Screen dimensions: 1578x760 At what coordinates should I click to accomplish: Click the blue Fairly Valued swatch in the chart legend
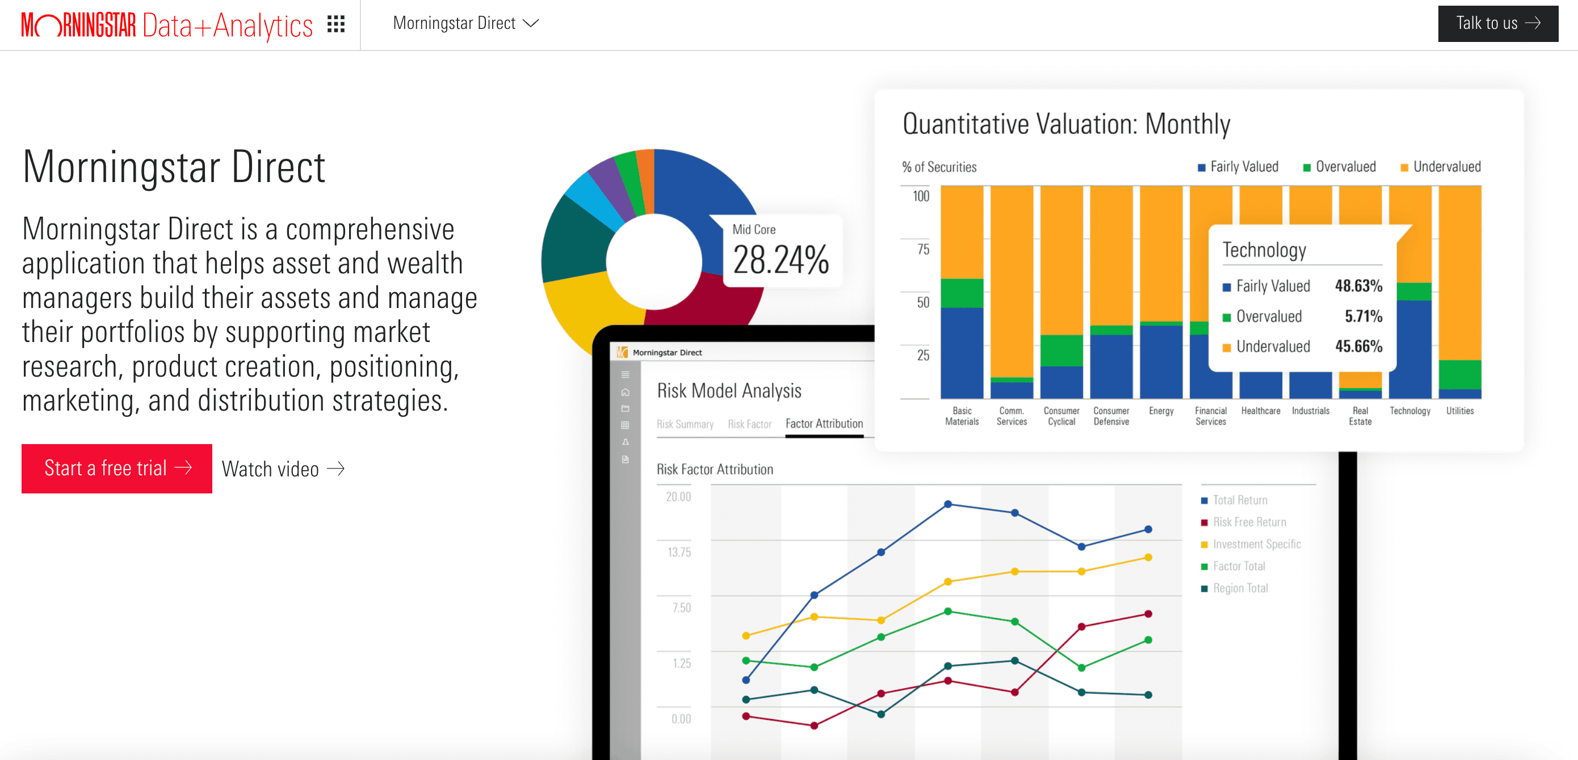click(1201, 168)
